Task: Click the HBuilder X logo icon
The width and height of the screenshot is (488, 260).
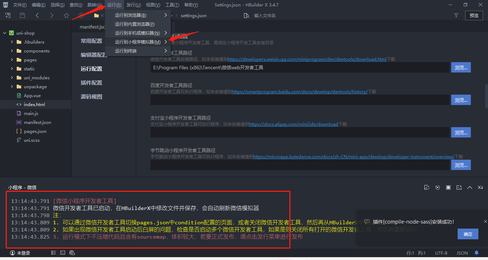Action: pos(5,5)
